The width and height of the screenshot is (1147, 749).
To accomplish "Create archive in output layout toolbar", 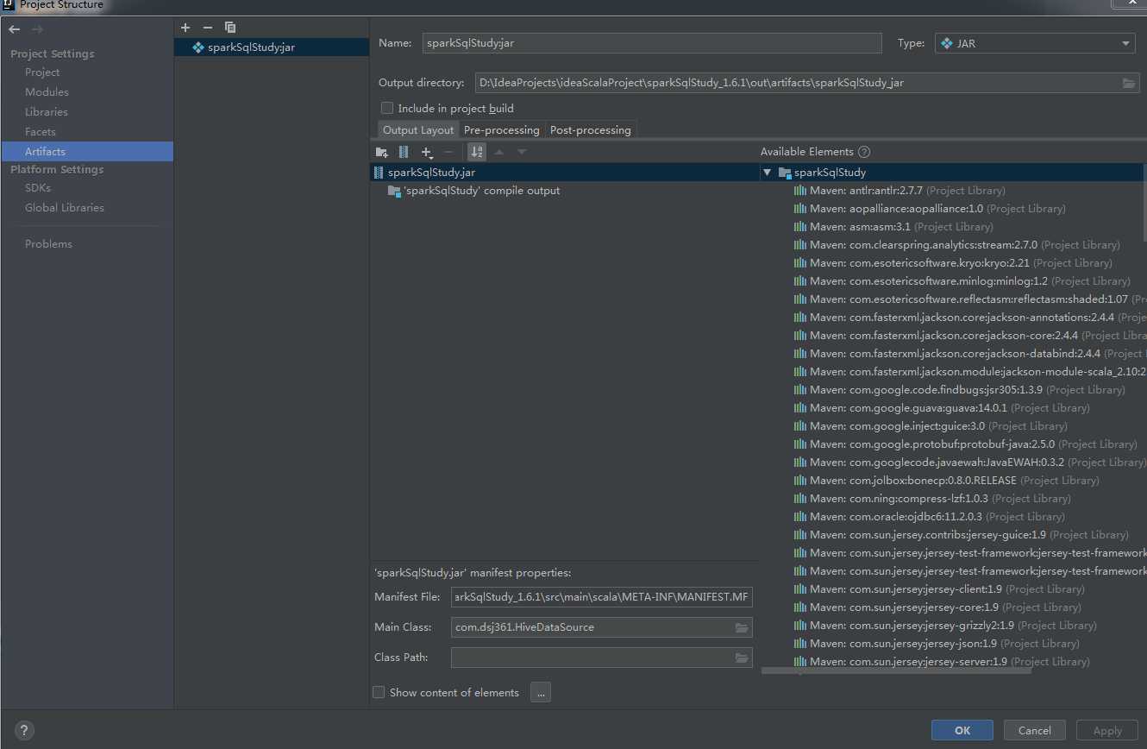I will (x=404, y=152).
